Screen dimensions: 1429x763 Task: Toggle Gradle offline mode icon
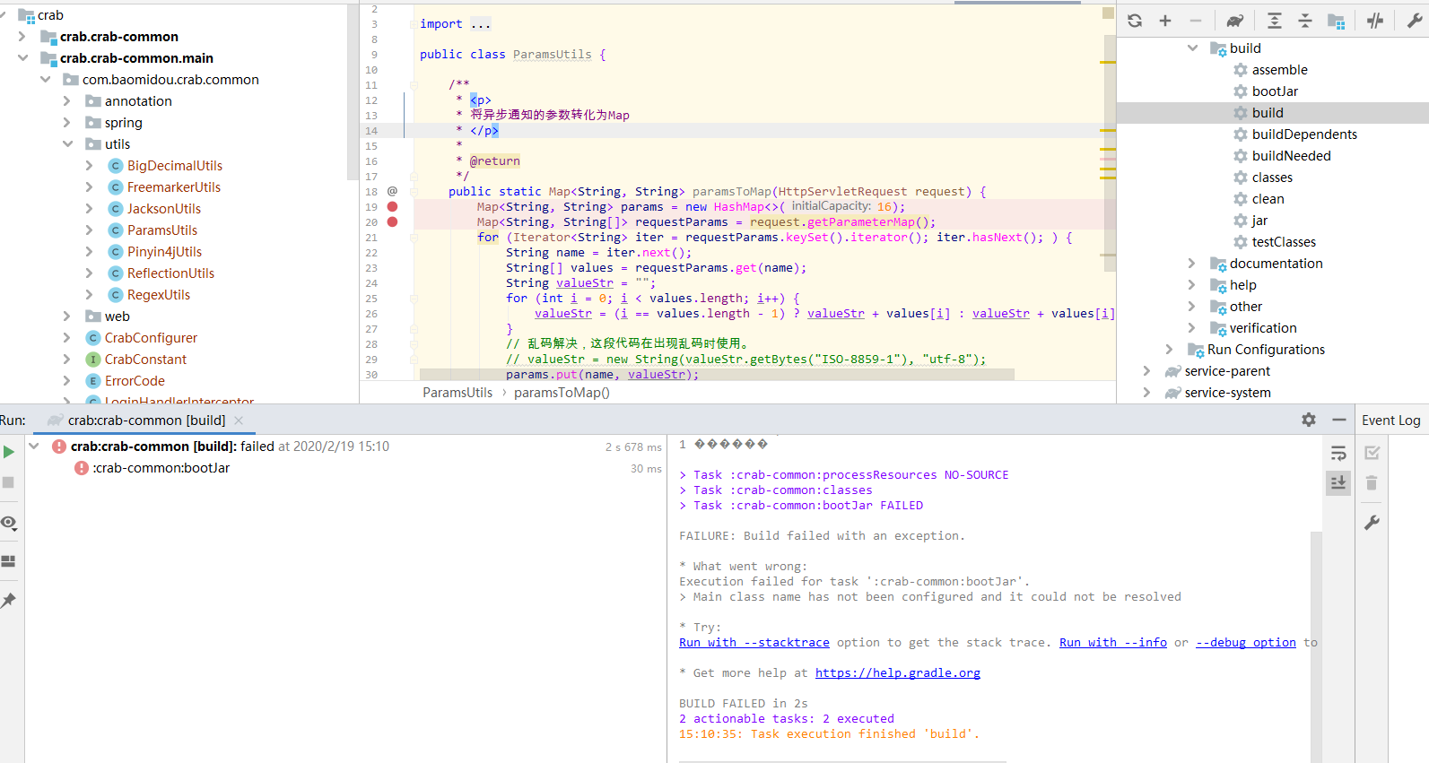pyautogui.click(x=1375, y=21)
